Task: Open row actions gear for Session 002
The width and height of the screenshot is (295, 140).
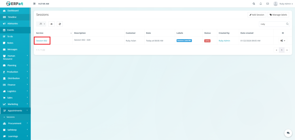Action: [x=283, y=41]
